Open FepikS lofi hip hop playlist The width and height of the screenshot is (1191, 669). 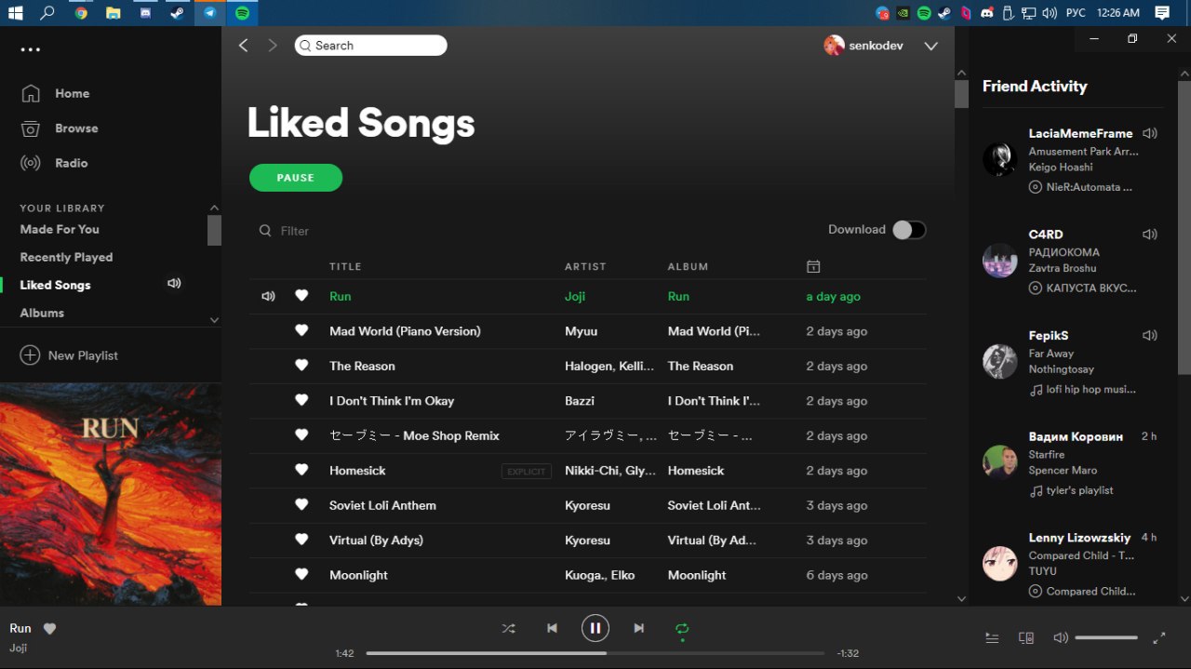pos(1091,390)
